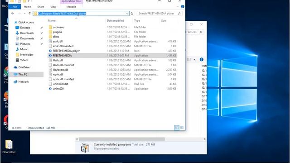Select Network in the navigation pane
The height and width of the screenshot is (163, 290).
(23, 81)
